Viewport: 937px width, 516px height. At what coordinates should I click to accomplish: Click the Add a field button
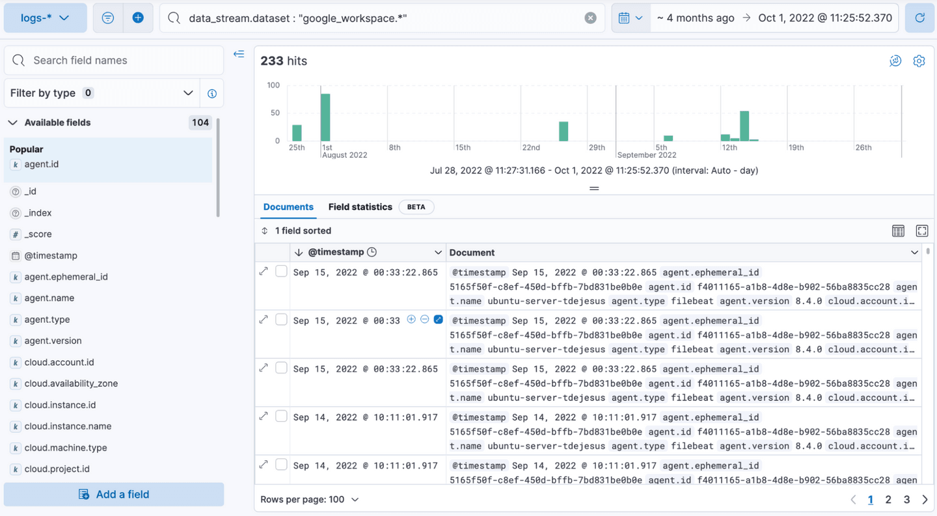click(113, 495)
